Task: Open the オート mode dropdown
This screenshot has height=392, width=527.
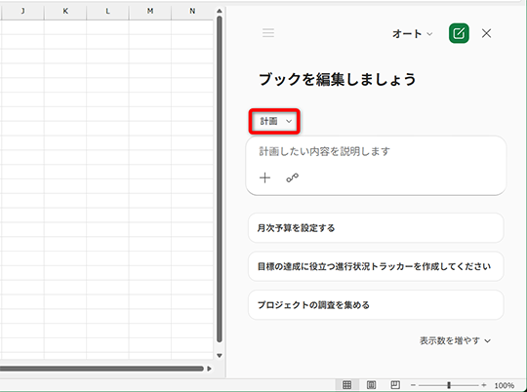Action: 413,33
